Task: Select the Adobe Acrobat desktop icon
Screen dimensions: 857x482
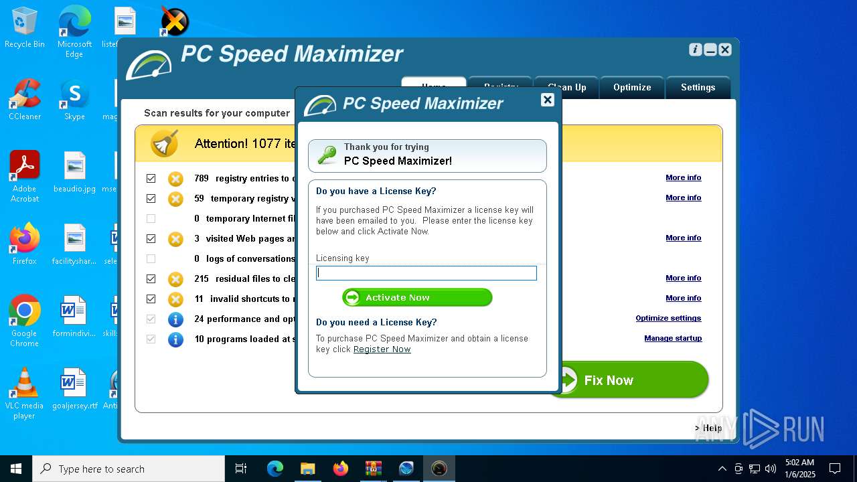Action: point(25,177)
